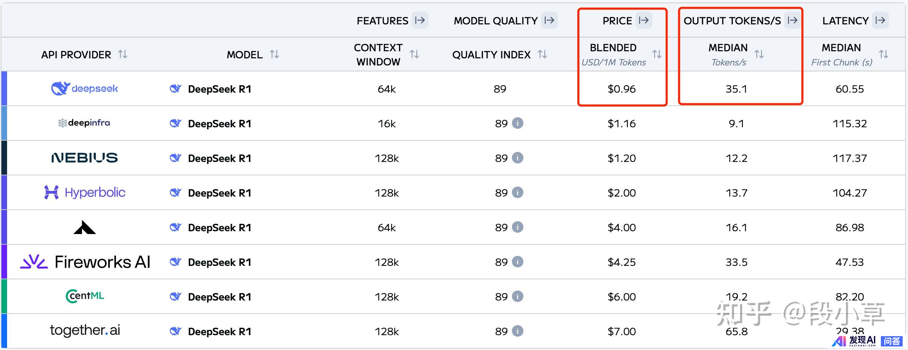Image resolution: width=908 pixels, height=350 pixels.
Task: Open the deepinfra provider logo
Action: (84, 123)
